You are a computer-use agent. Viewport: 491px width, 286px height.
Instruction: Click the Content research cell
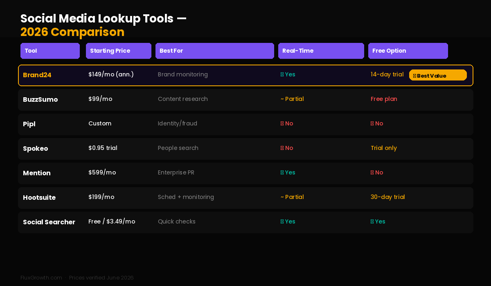[183, 99]
